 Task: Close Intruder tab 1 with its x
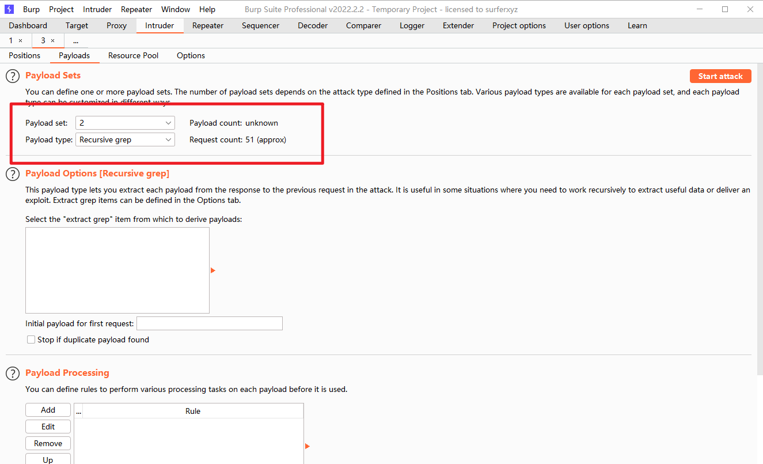coord(21,41)
